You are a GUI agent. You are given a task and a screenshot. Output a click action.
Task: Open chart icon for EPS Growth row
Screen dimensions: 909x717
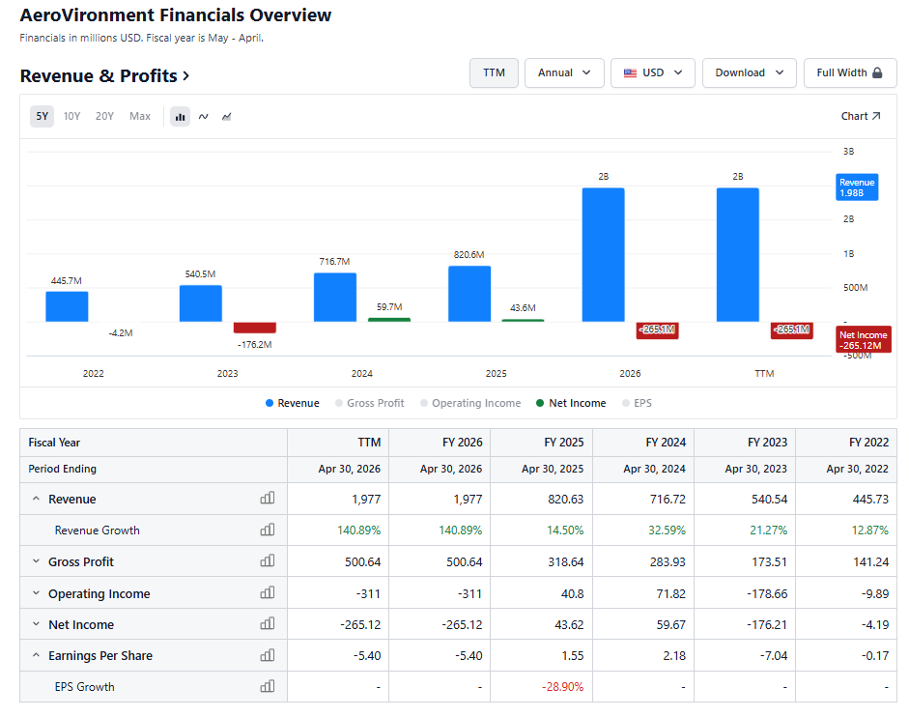click(x=268, y=686)
